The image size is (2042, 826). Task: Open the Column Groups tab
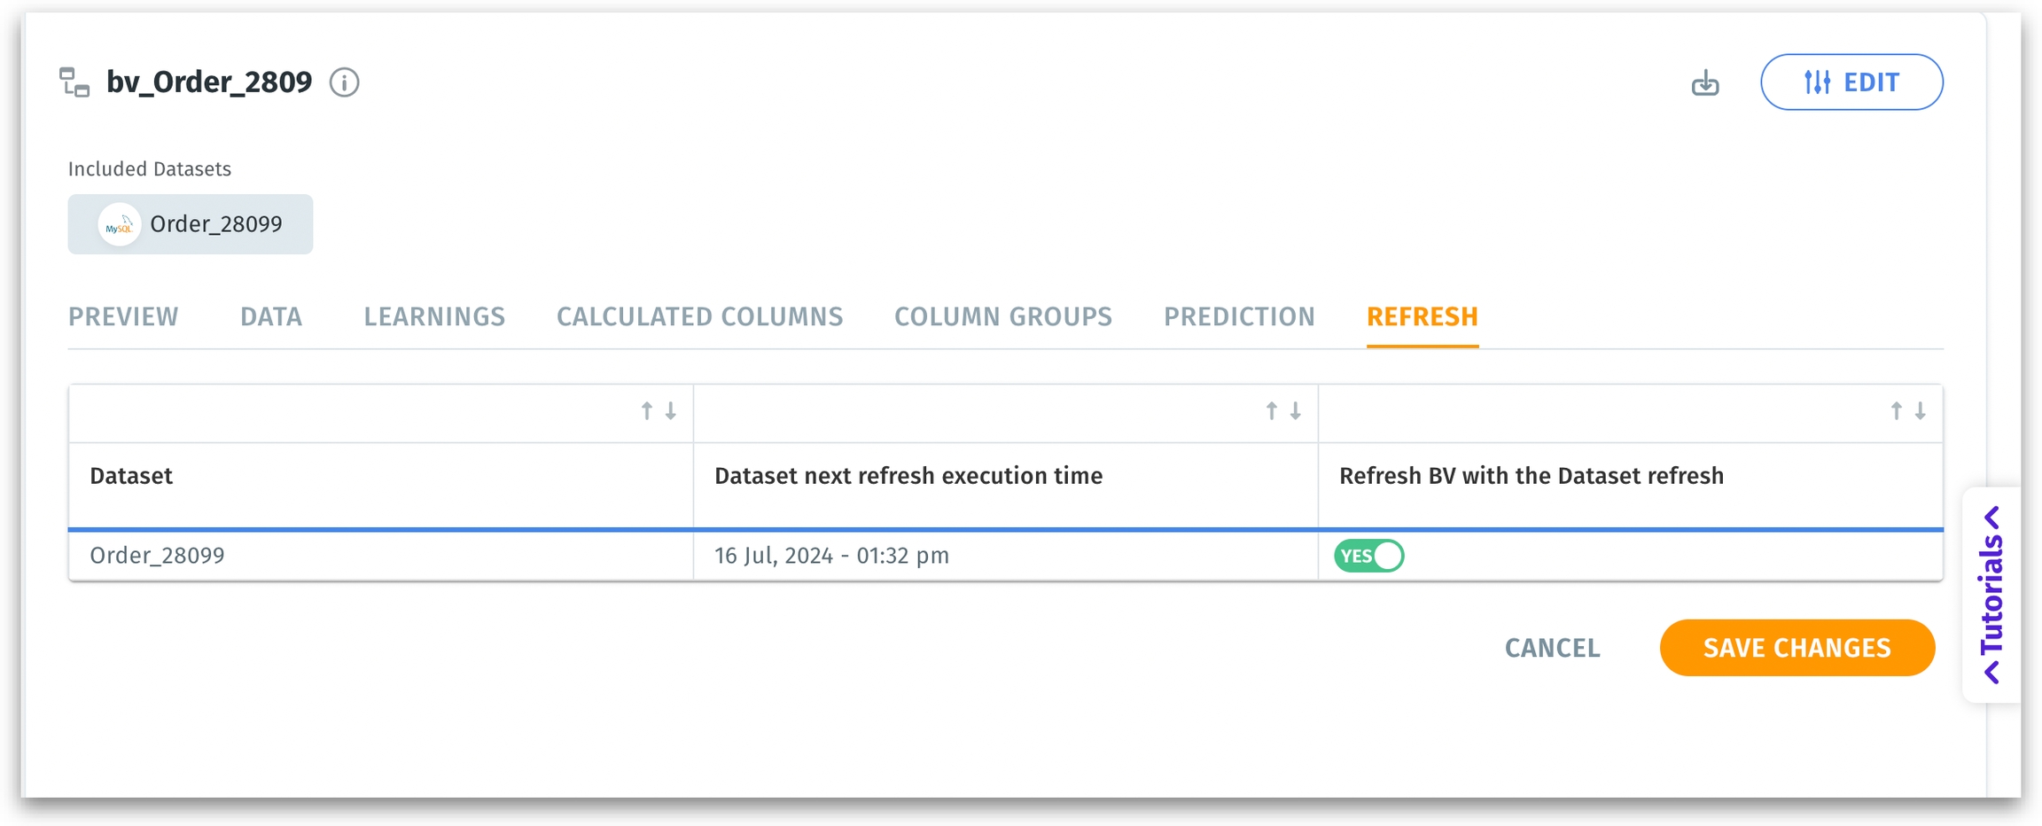point(1002,317)
